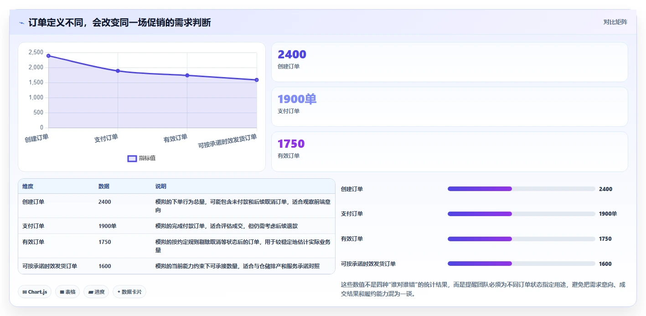This screenshot has width=646, height=316.
Task: Click the 1900单 value right of its progress bar
Action: [608, 214]
